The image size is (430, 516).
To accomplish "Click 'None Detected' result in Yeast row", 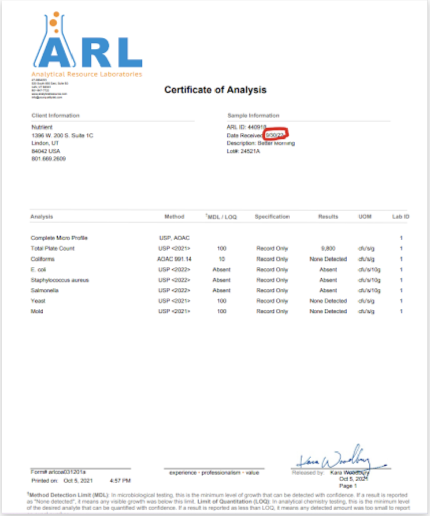I will coord(328,301).
